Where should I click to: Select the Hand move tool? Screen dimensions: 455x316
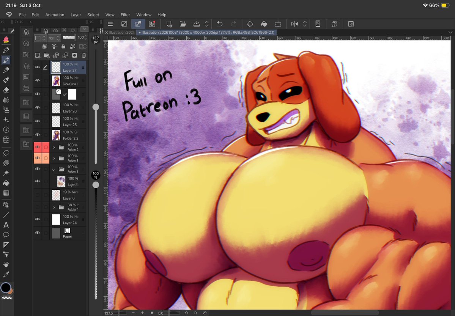[6, 264]
